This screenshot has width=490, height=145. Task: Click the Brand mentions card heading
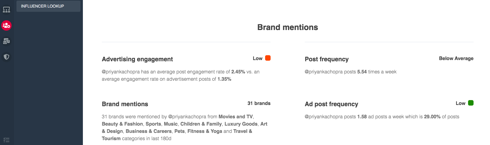(125, 104)
